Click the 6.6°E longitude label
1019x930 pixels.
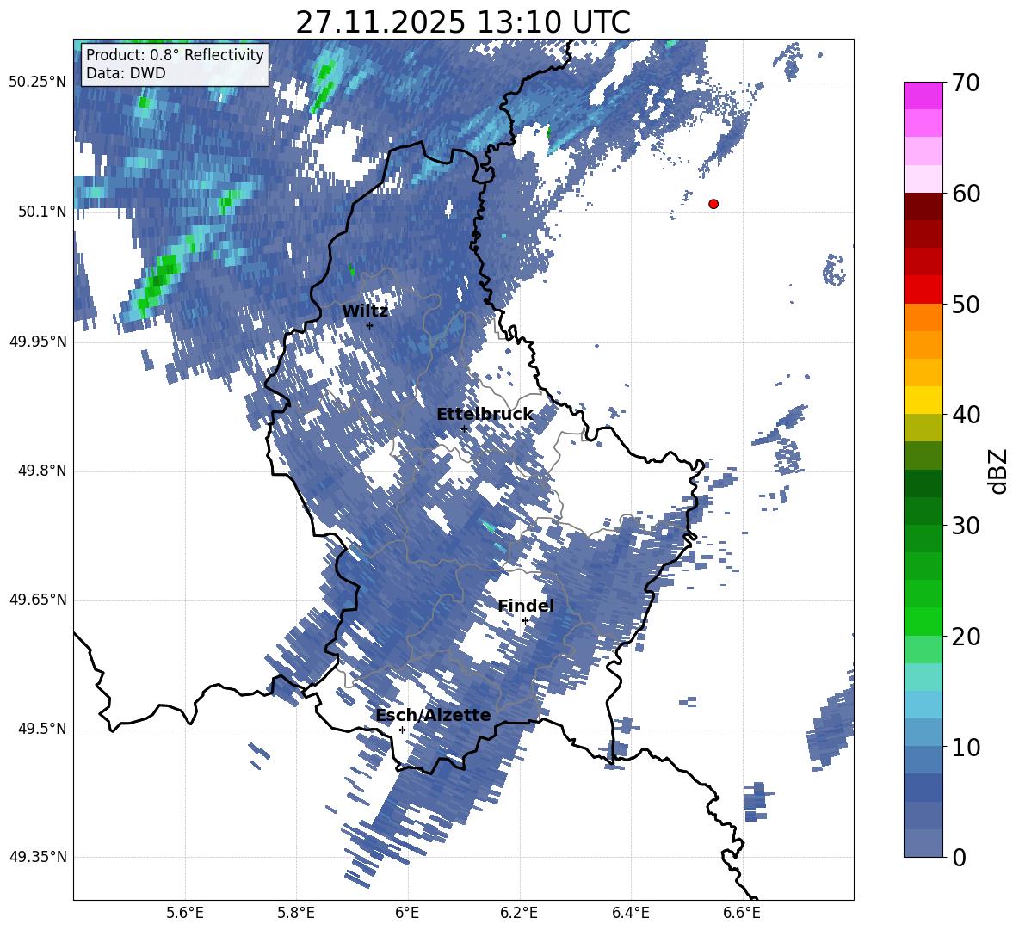coord(742,913)
